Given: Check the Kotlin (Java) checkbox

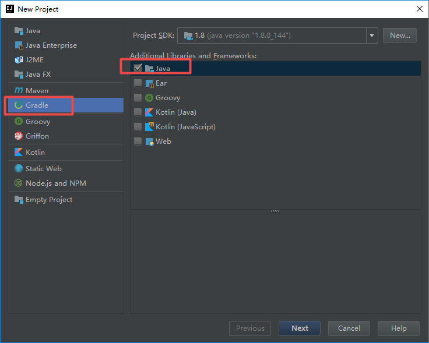Looking at the screenshot, I should pos(138,112).
